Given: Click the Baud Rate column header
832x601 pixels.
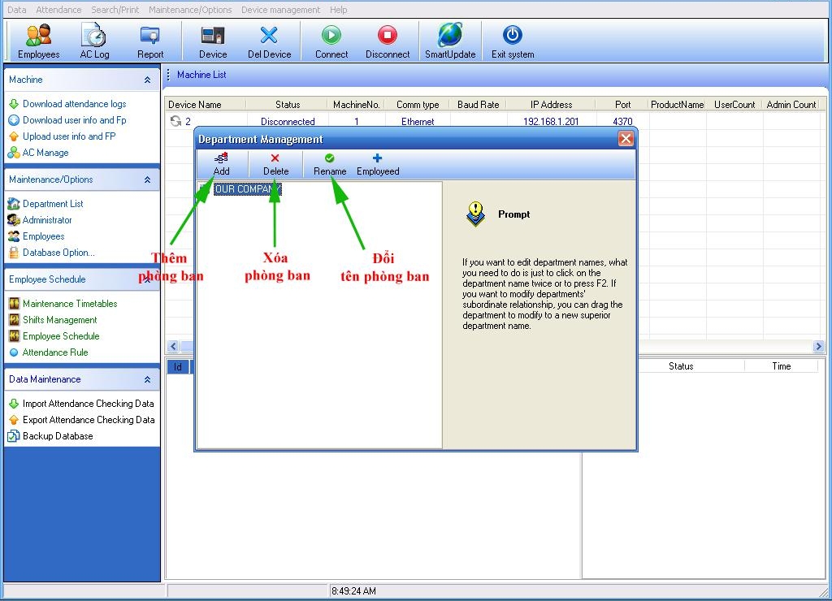Looking at the screenshot, I should pos(478,105).
